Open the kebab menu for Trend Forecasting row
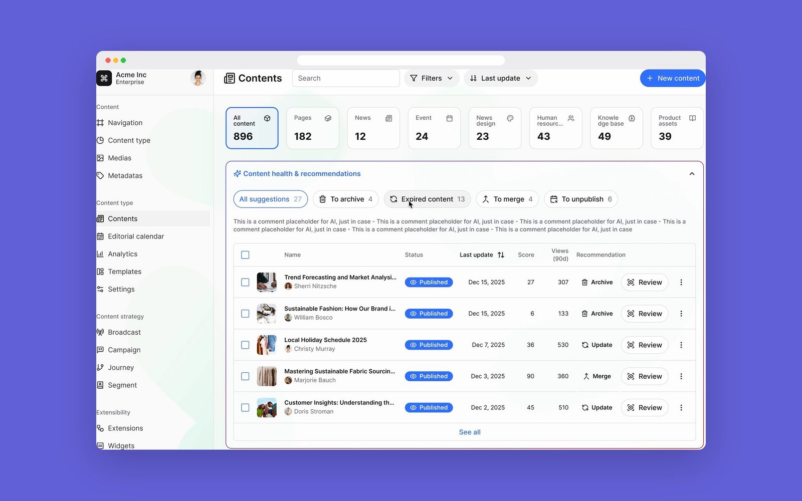The height and width of the screenshot is (501, 802). tap(681, 282)
